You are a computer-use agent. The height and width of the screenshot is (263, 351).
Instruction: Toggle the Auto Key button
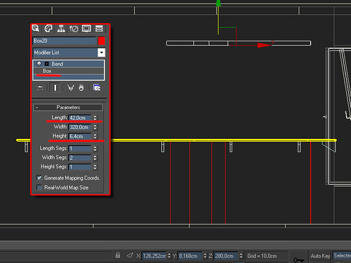tap(320, 256)
